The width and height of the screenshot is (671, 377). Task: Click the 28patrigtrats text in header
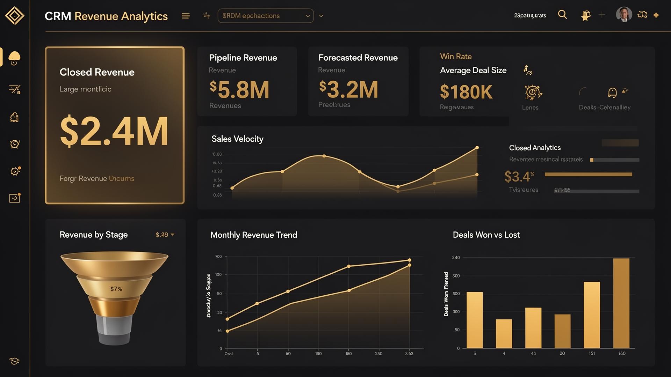[530, 15]
